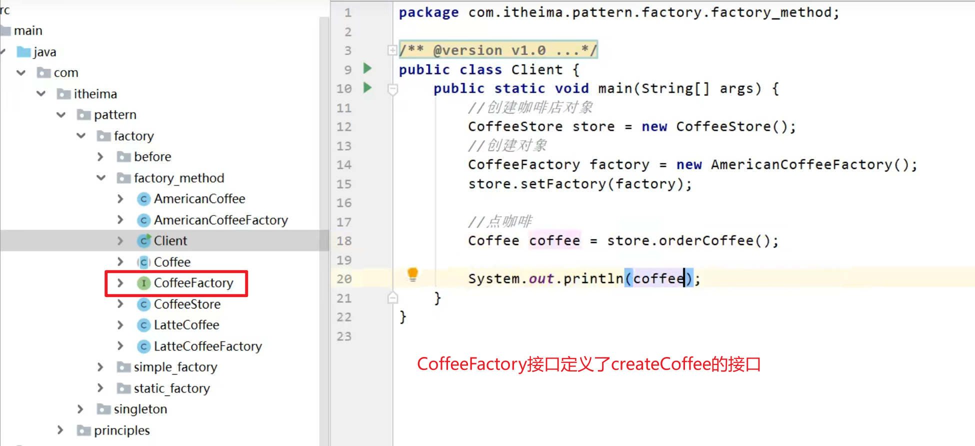Collapse the factory package node
The width and height of the screenshot is (975, 446).
(x=81, y=136)
